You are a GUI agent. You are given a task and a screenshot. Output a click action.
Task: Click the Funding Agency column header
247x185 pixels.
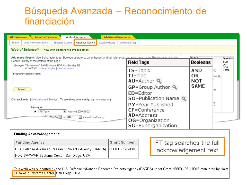click(x=61, y=143)
